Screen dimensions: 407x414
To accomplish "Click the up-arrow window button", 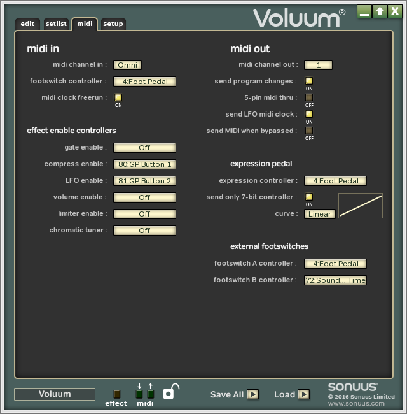I will (x=380, y=11).
